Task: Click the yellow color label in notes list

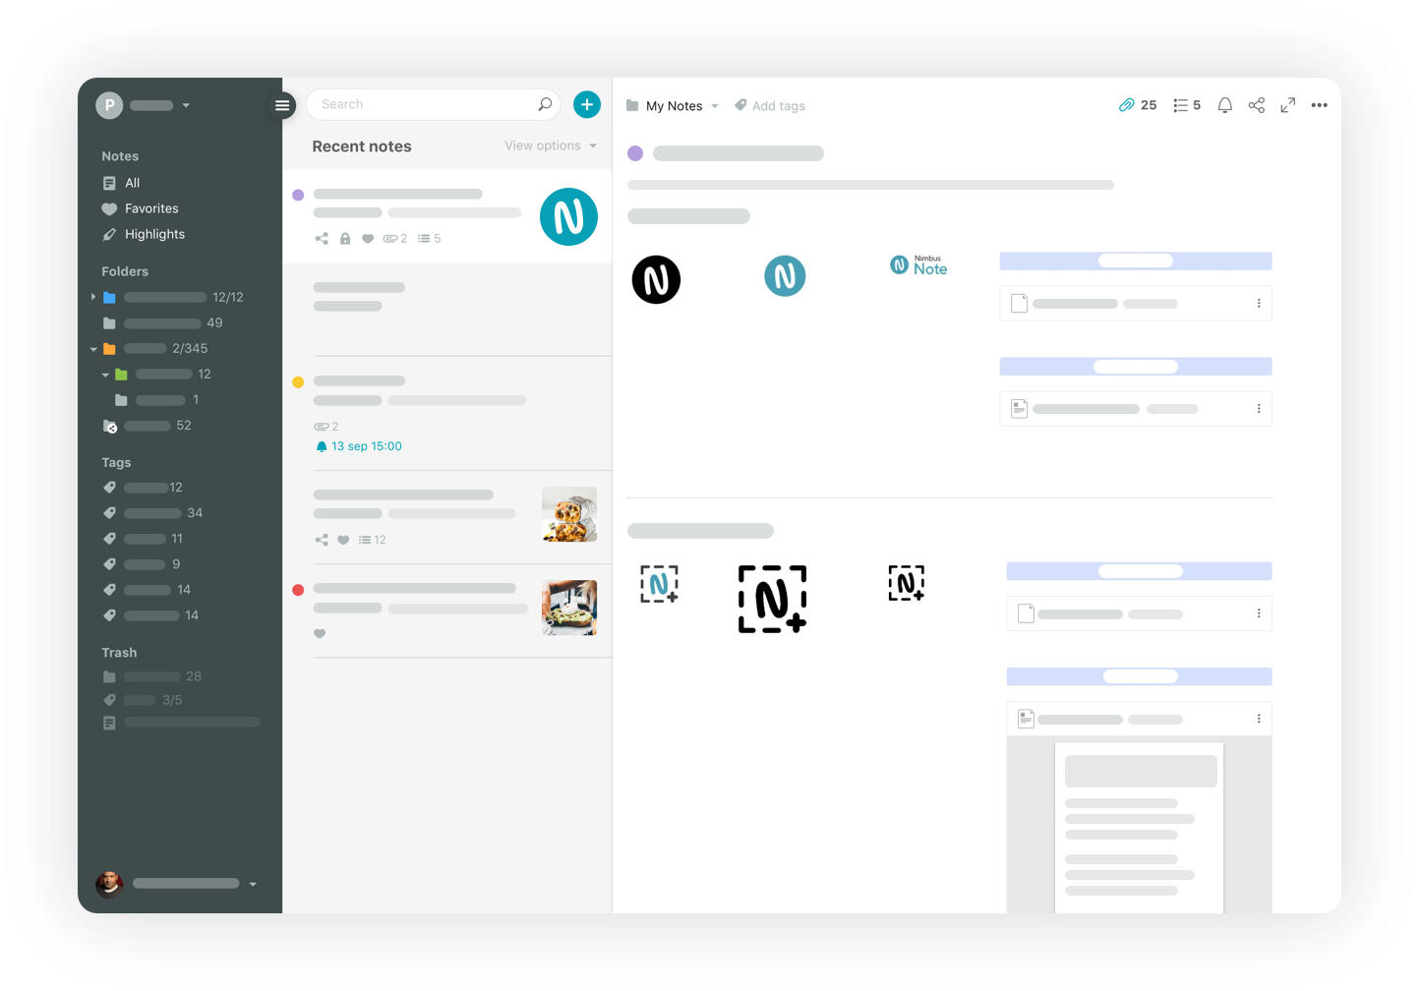Action: (298, 382)
